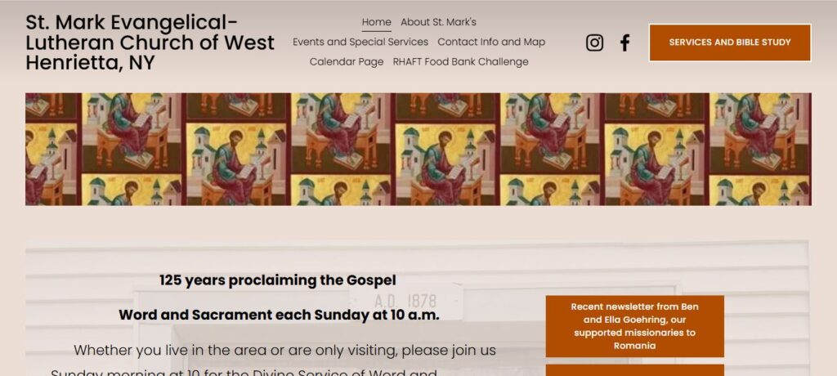Open the About St. Mark's page
The height and width of the screenshot is (376, 837).
point(438,22)
